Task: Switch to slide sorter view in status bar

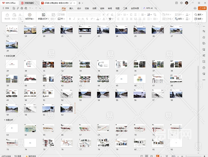Action: [x=146, y=156]
